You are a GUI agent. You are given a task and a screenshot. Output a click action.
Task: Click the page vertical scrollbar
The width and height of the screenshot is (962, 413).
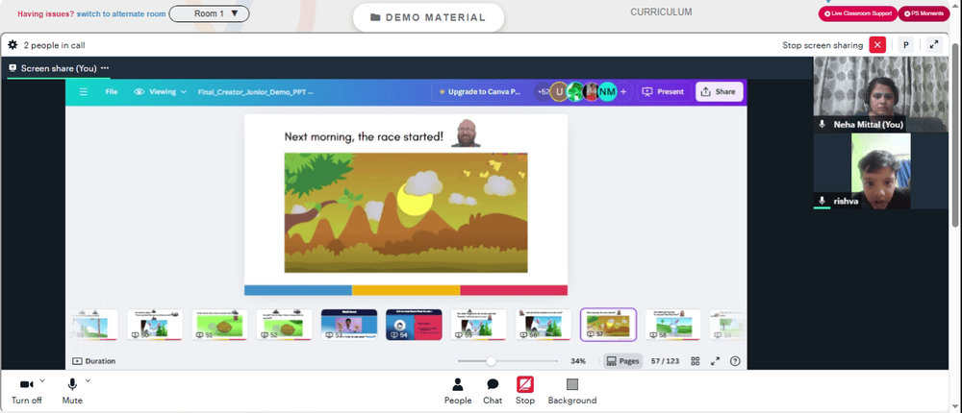tap(956, 134)
